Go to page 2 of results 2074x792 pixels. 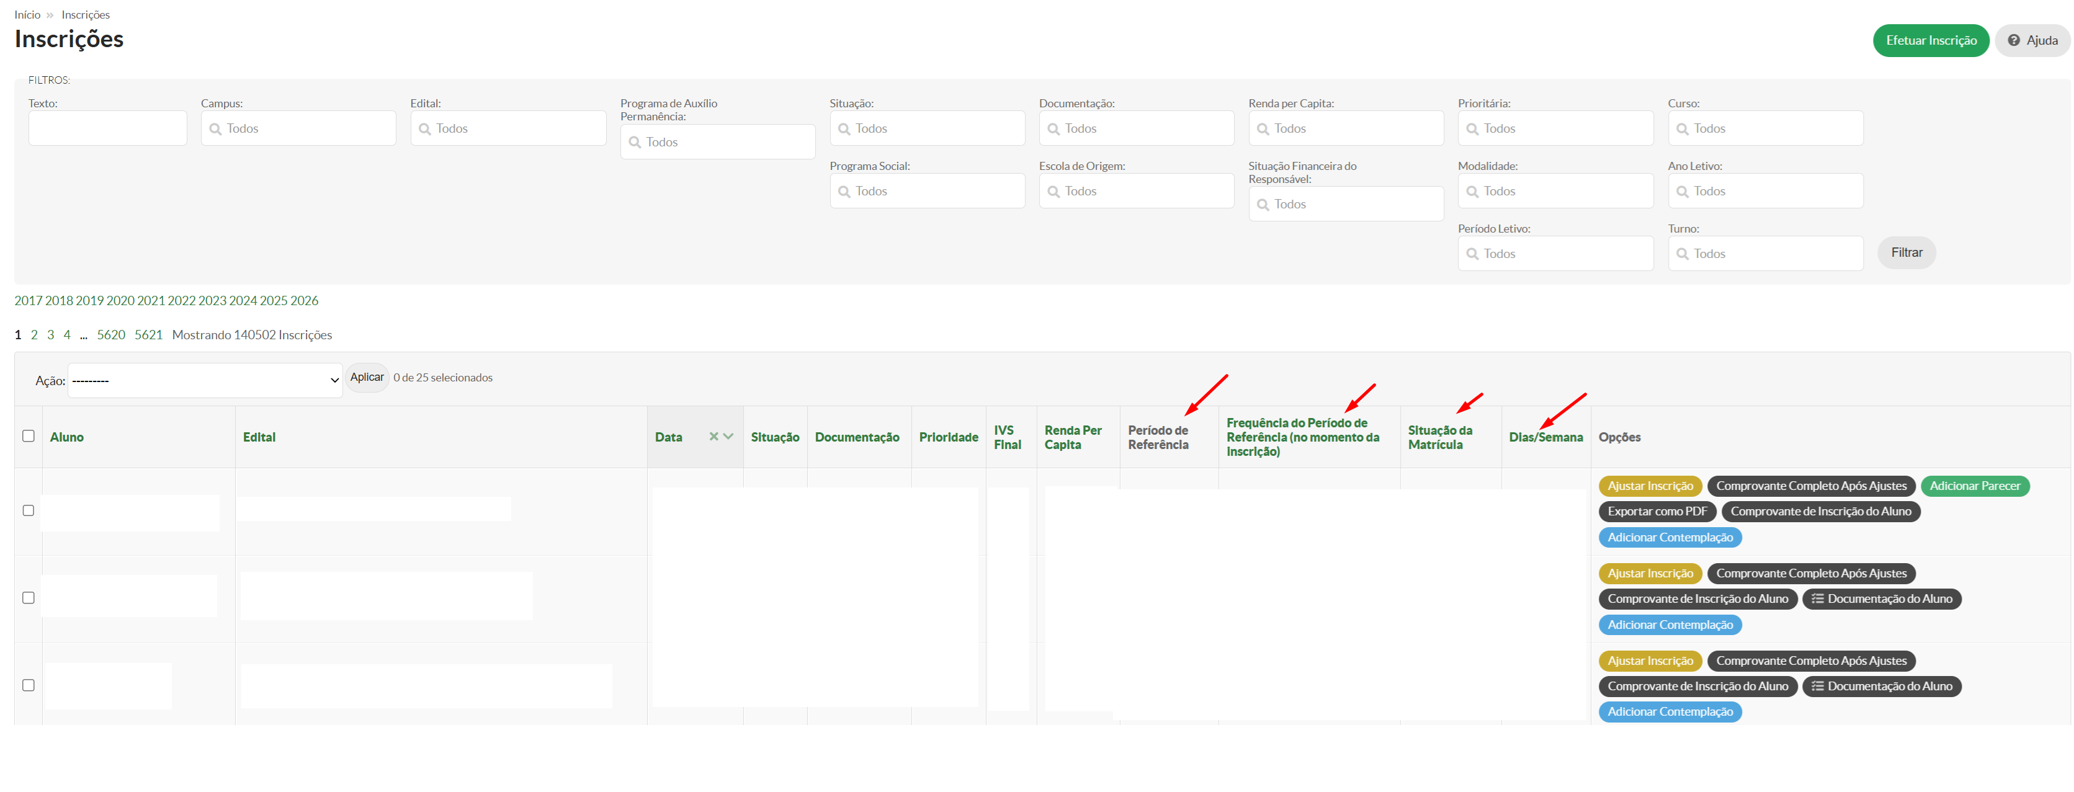point(34,335)
